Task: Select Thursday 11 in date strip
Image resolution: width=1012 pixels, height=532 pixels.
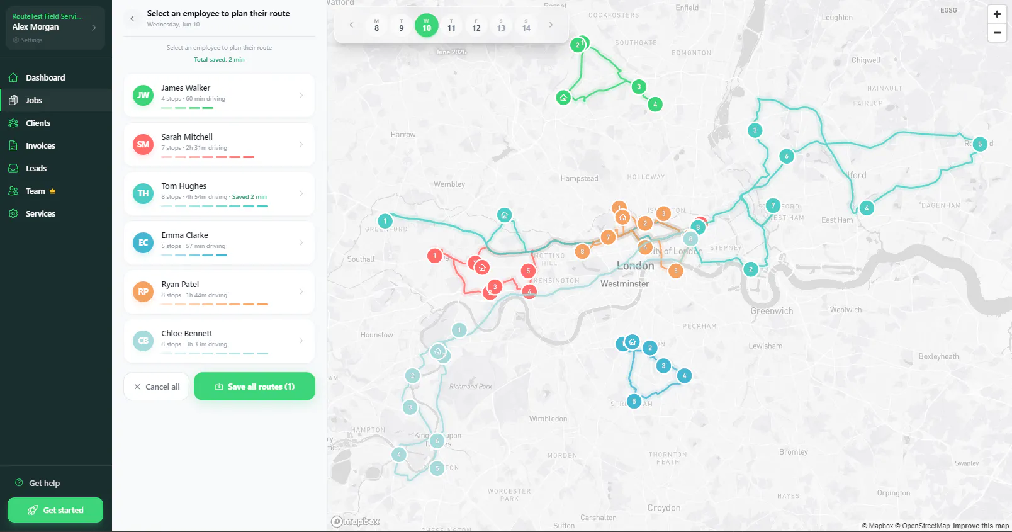Action: [x=451, y=25]
